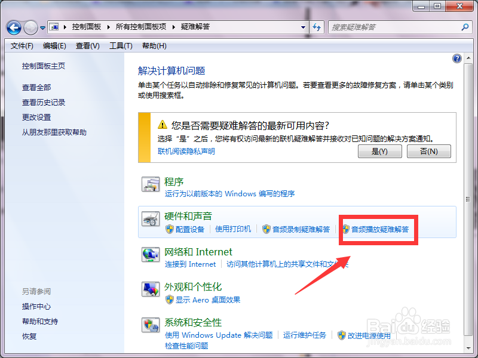This screenshot has width=478, height=358.
Task: Click the 否(N) button
Action: 429,152
